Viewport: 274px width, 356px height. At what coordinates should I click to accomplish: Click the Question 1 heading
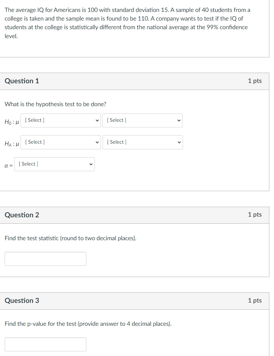coord(22,81)
